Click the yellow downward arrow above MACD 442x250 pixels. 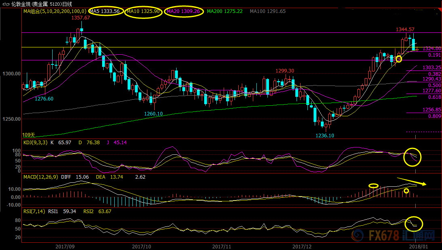[x=412, y=181]
